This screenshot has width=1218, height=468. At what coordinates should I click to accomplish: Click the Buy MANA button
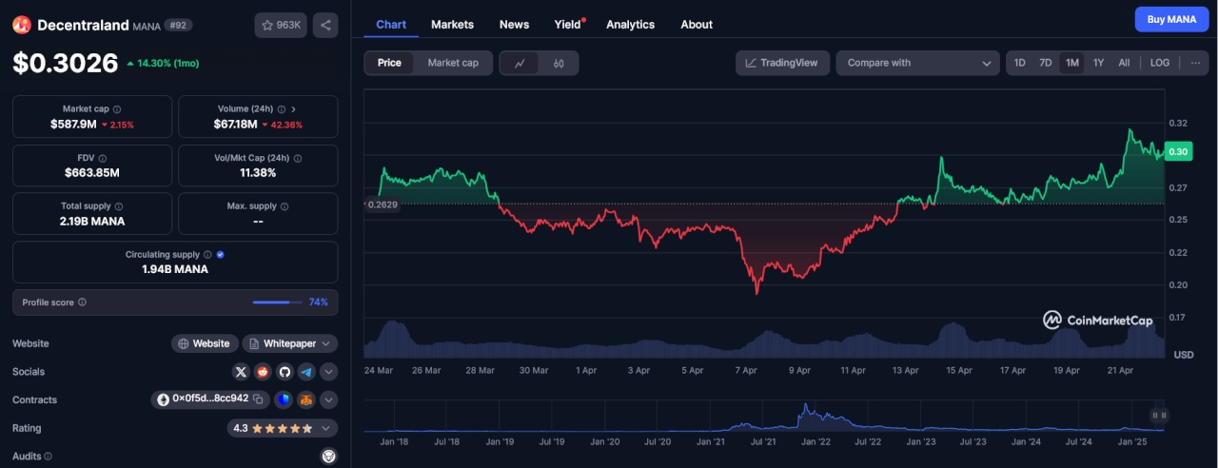1171,19
